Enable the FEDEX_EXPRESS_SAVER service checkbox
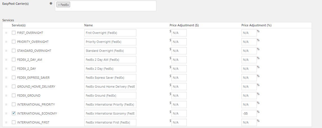This screenshot has height=128, width=322. [x=14, y=78]
